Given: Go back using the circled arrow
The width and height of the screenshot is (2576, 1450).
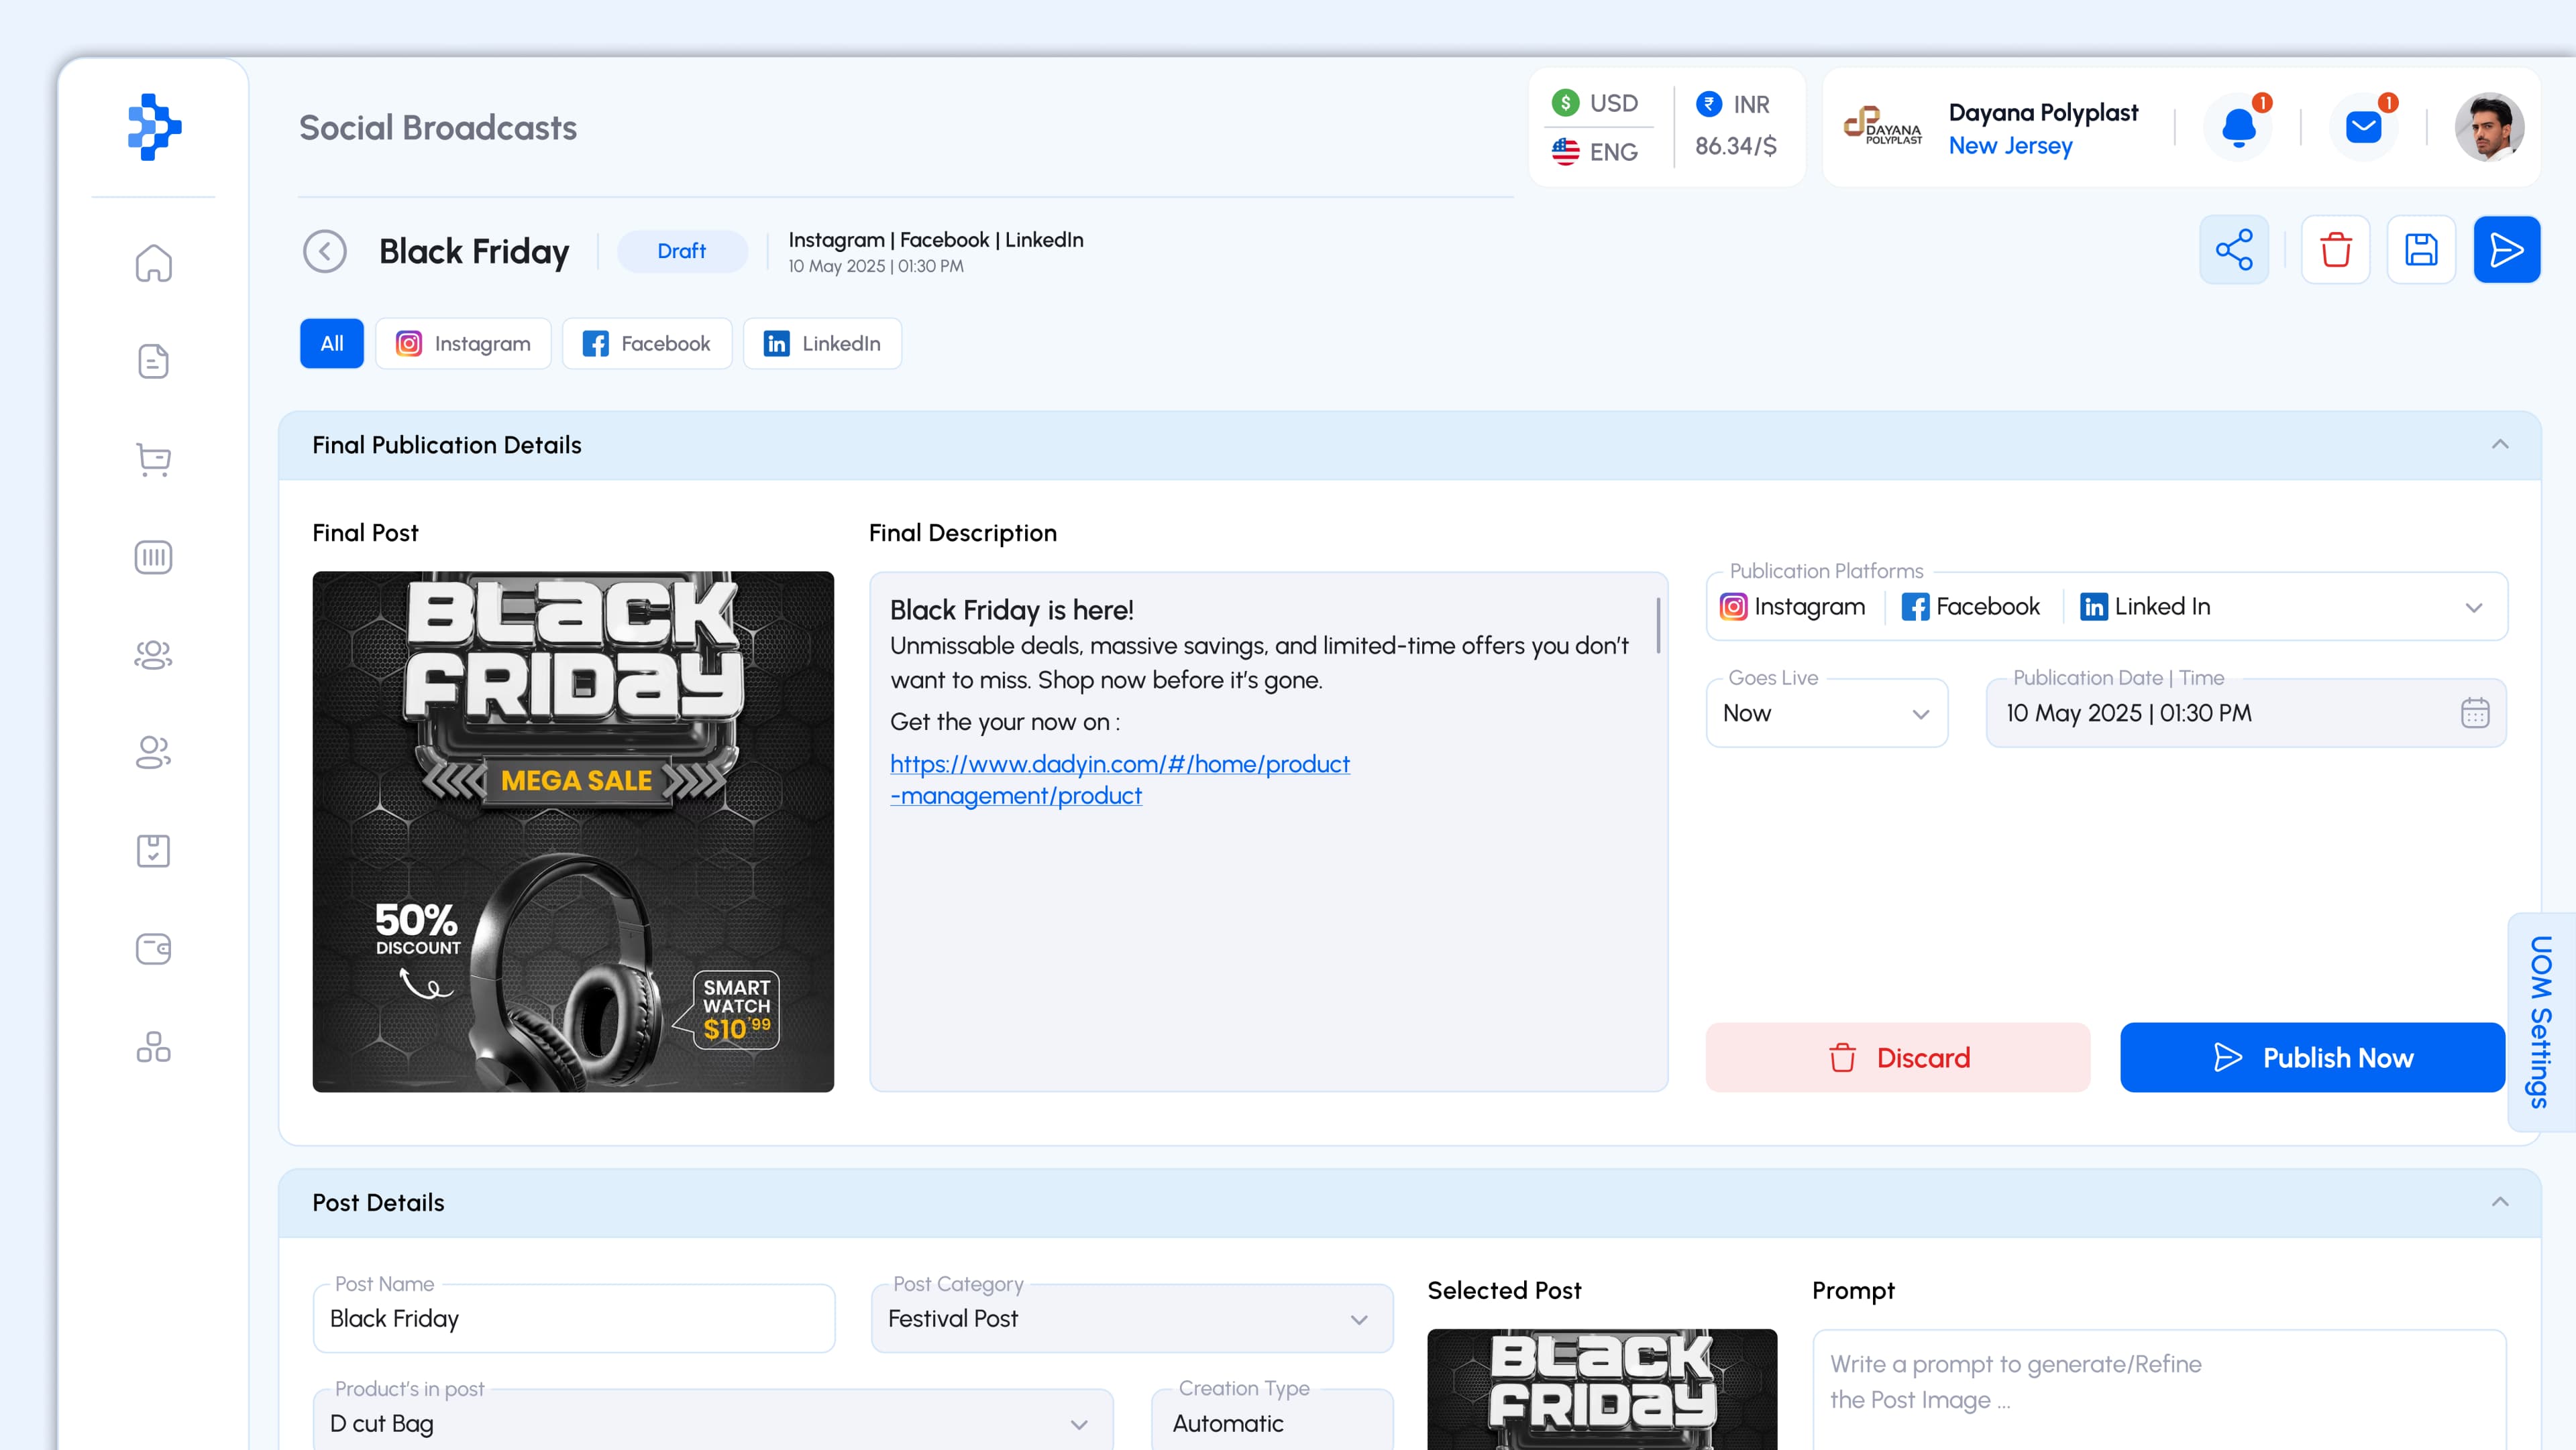Looking at the screenshot, I should (x=325, y=251).
